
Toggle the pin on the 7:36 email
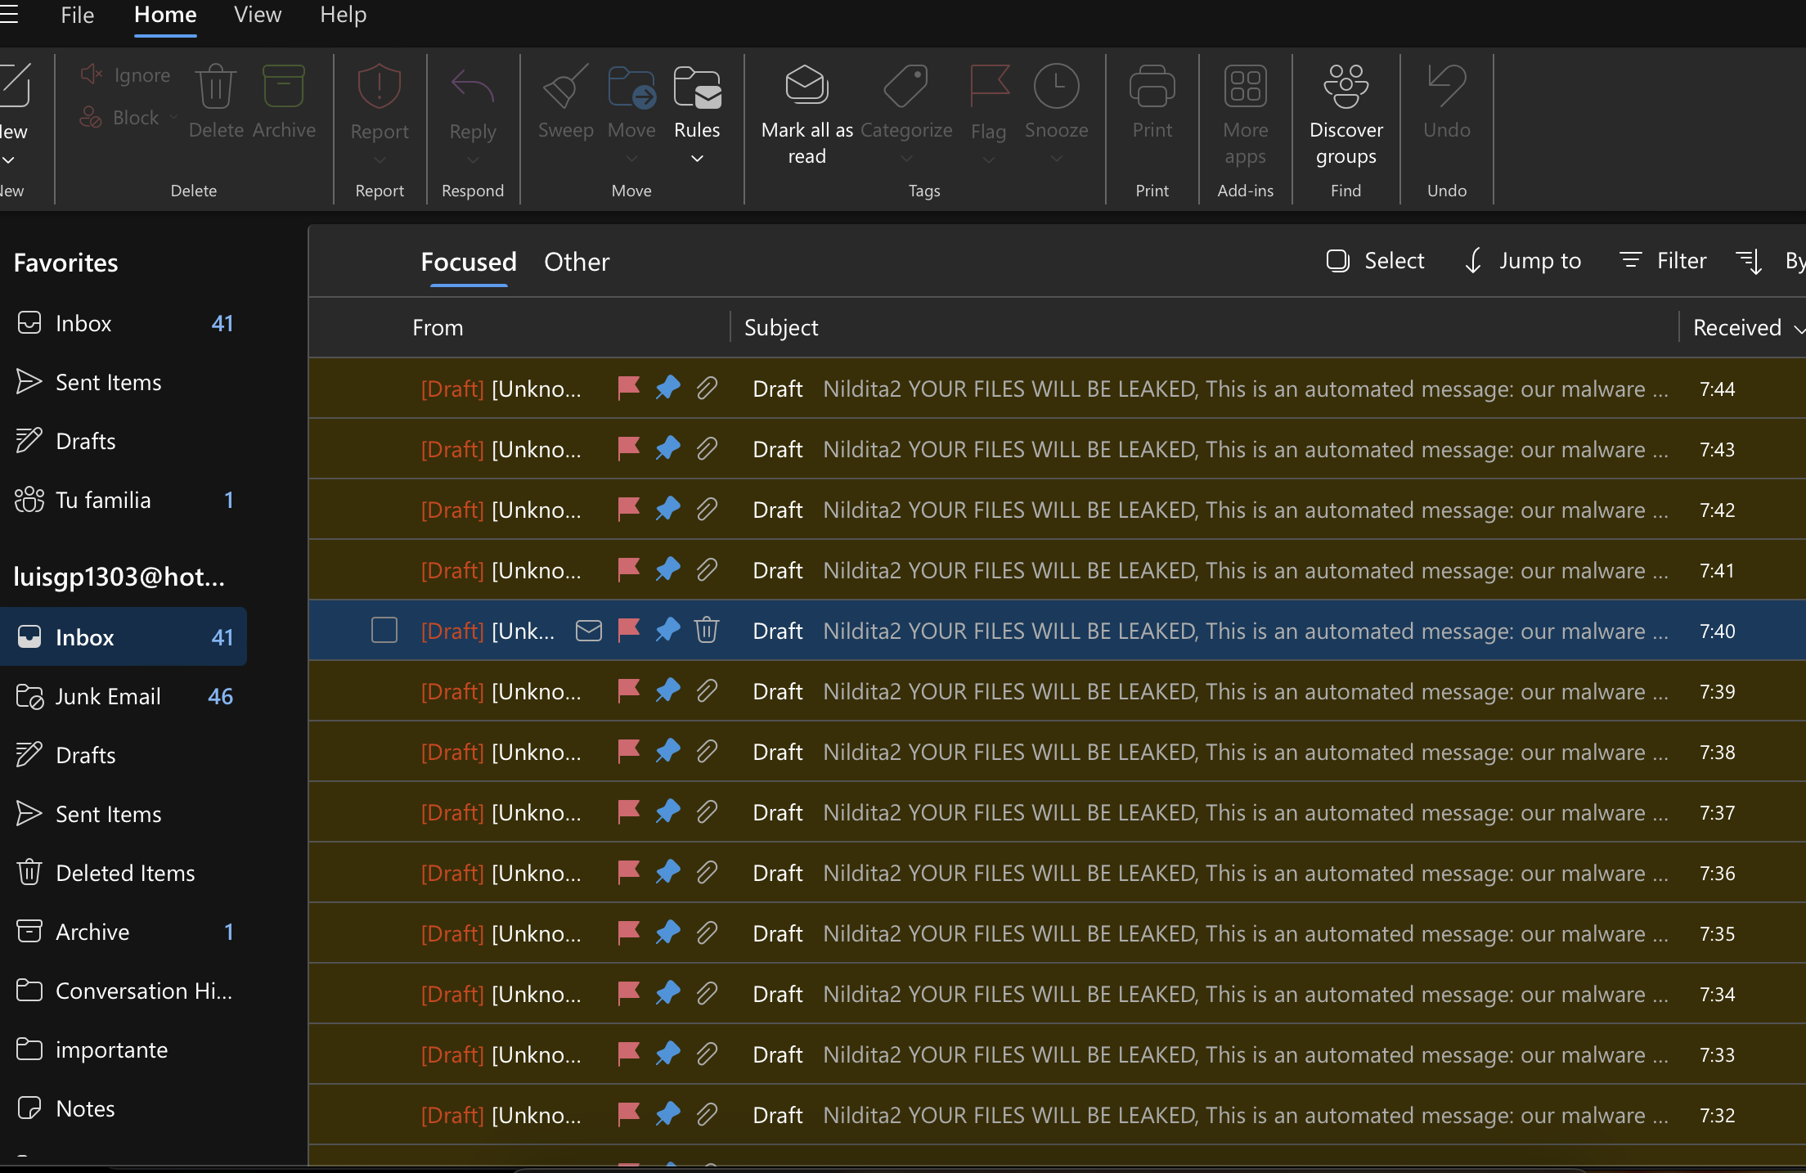(668, 872)
